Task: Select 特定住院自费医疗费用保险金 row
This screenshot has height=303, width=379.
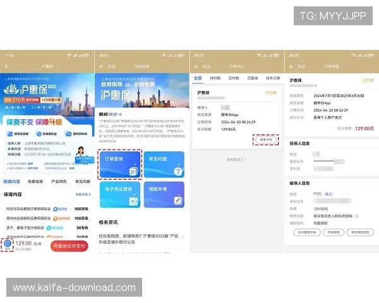Action: click(x=47, y=209)
